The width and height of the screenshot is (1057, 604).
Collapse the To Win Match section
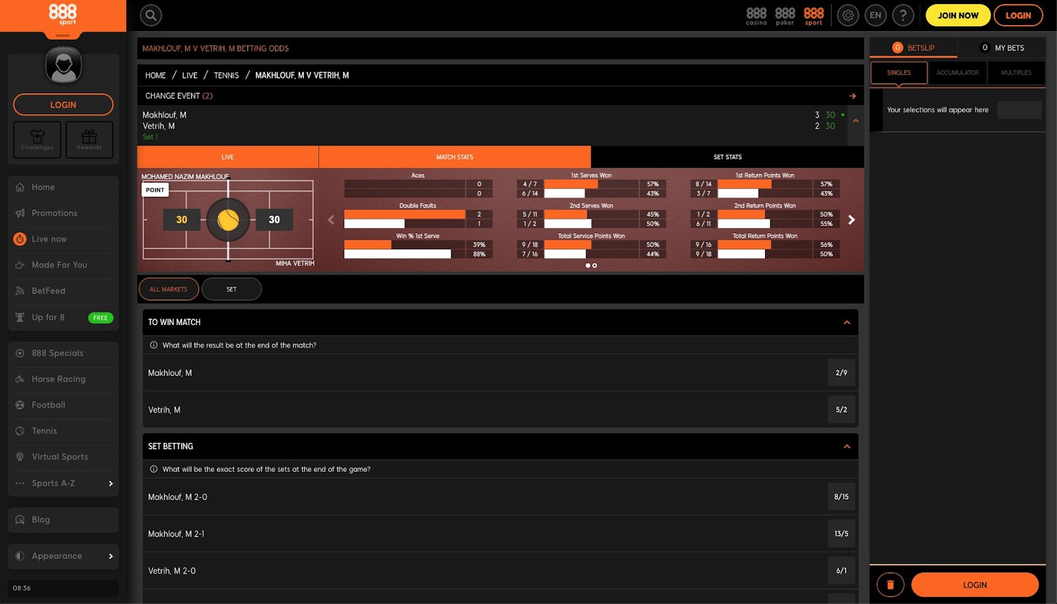coord(846,322)
